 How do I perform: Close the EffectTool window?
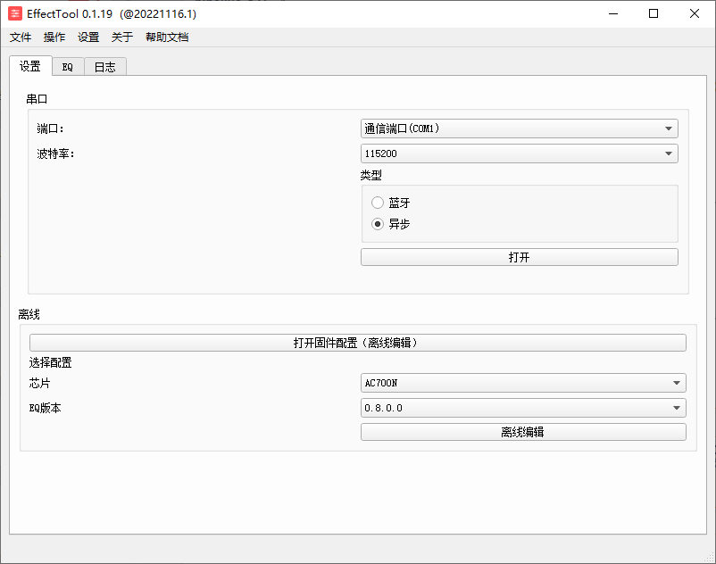[x=694, y=13]
